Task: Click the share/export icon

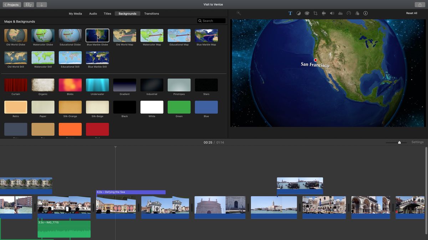Action: coord(420,5)
